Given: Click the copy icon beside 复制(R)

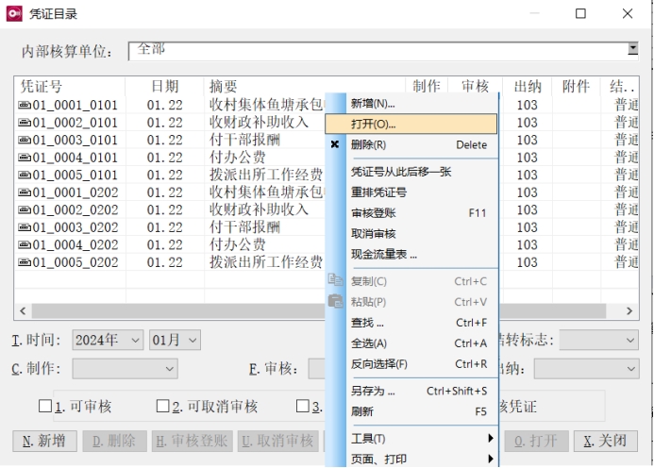Looking at the screenshot, I should pyautogui.click(x=335, y=281).
